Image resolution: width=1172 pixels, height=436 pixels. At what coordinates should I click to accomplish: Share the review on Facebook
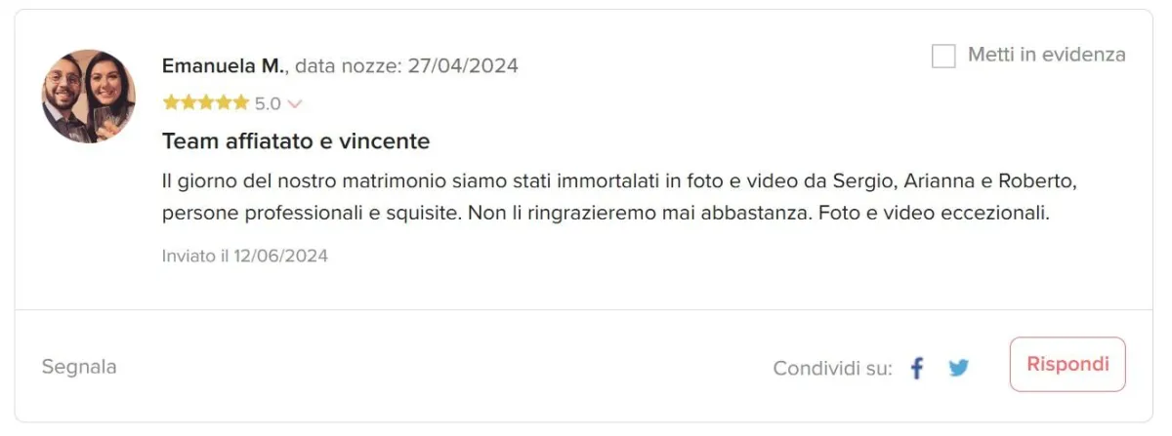click(x=916, y=369)
